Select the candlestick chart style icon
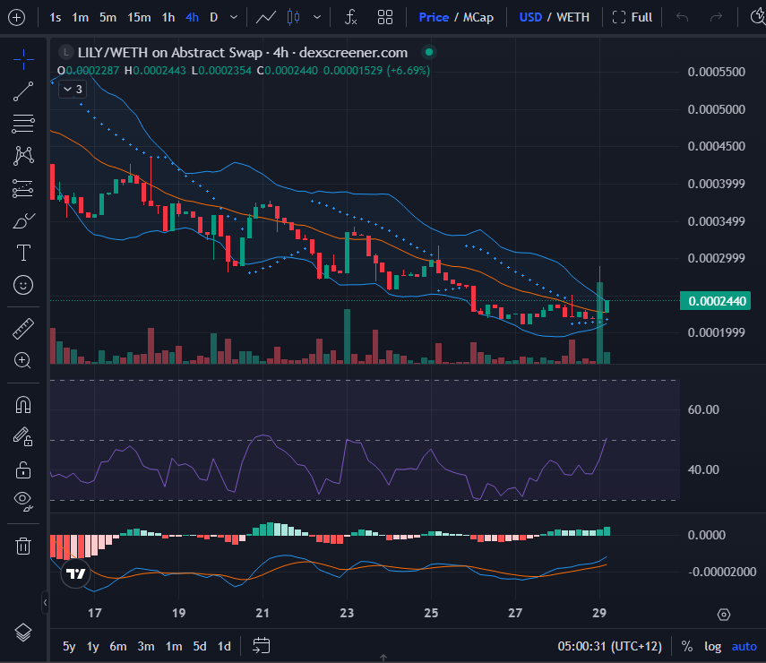The image size is (766, 663). coord(294,18)
